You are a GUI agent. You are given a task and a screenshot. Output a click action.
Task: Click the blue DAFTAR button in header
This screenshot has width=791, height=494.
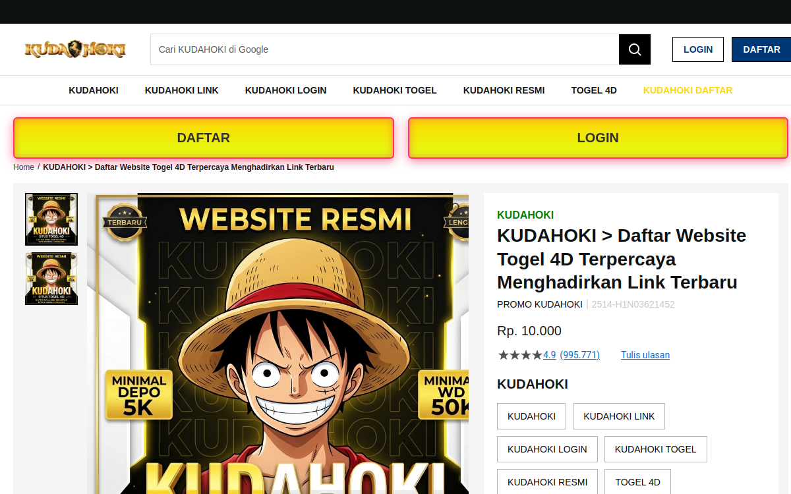pos(761,49)
